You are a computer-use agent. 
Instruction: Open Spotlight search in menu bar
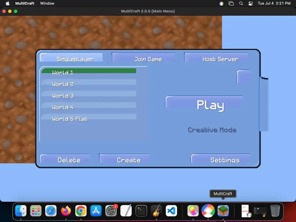click(241, 3)
